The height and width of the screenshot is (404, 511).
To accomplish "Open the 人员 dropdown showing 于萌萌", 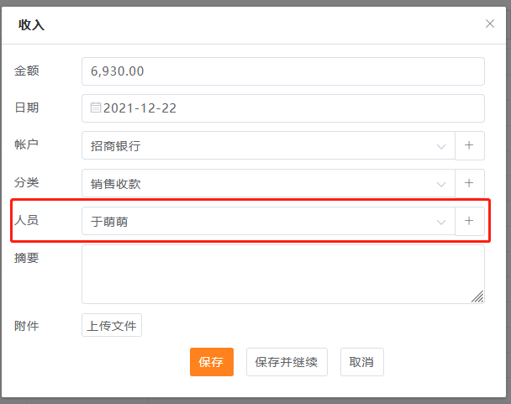I will [261, 222].
